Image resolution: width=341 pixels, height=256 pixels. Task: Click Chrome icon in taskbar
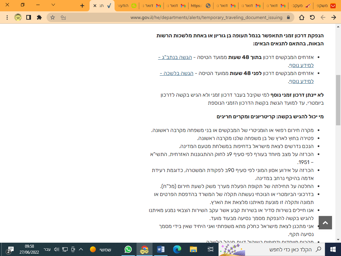click(x=145, y=249)
